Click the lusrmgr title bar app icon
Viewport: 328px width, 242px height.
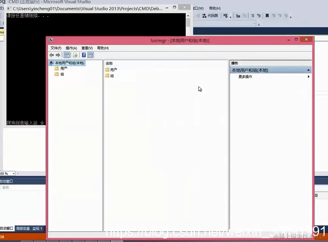(51, 40)
